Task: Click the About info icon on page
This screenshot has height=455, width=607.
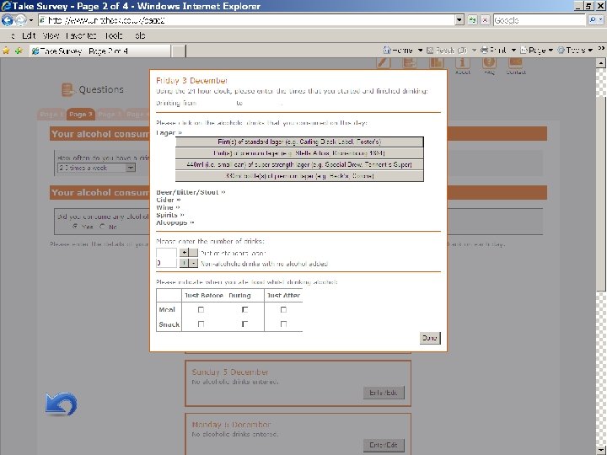Action: (462, 65)
